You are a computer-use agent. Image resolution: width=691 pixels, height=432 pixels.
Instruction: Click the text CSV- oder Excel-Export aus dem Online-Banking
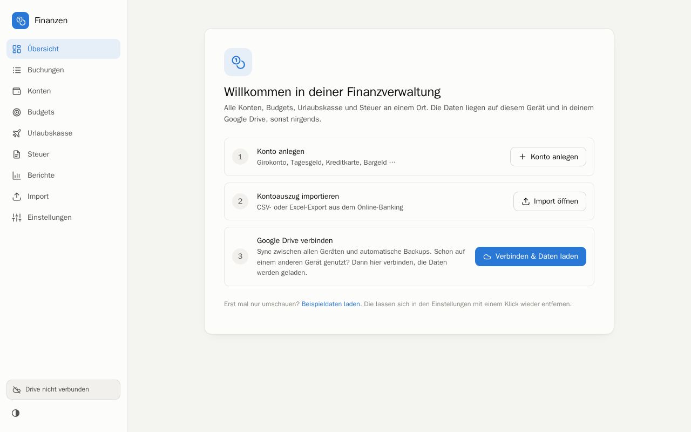330,207
